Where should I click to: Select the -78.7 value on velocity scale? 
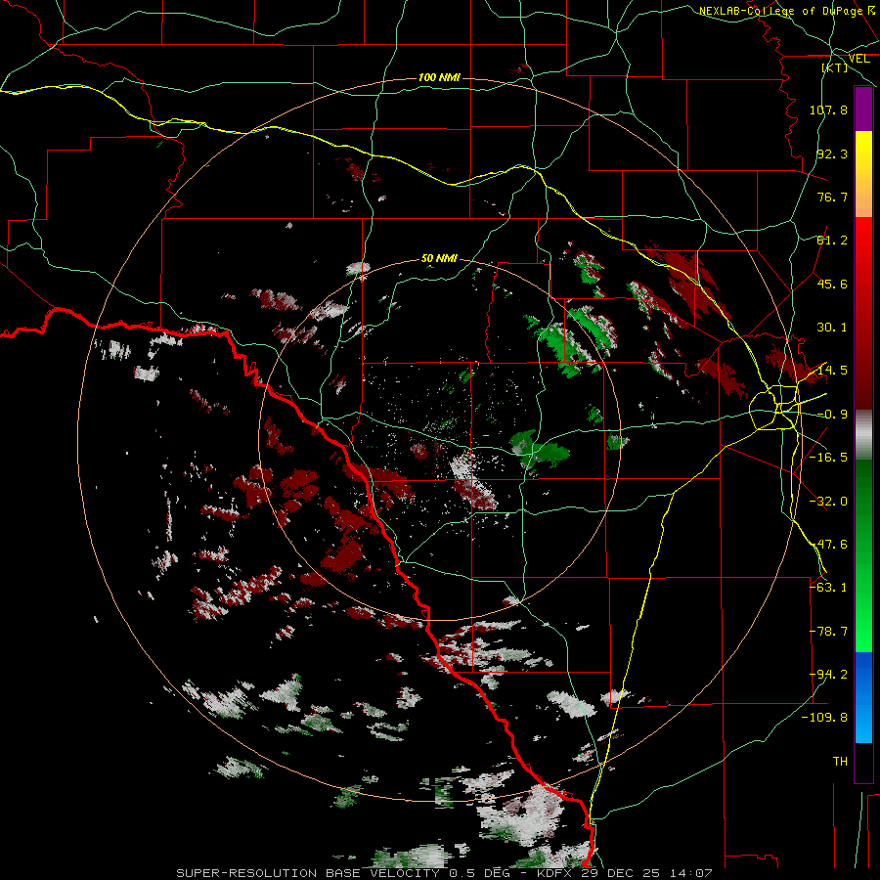click(x=828, y=632)
